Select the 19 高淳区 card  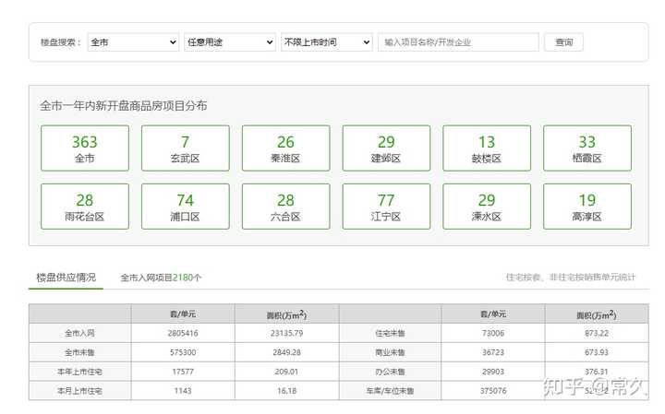tap(587, 207)
